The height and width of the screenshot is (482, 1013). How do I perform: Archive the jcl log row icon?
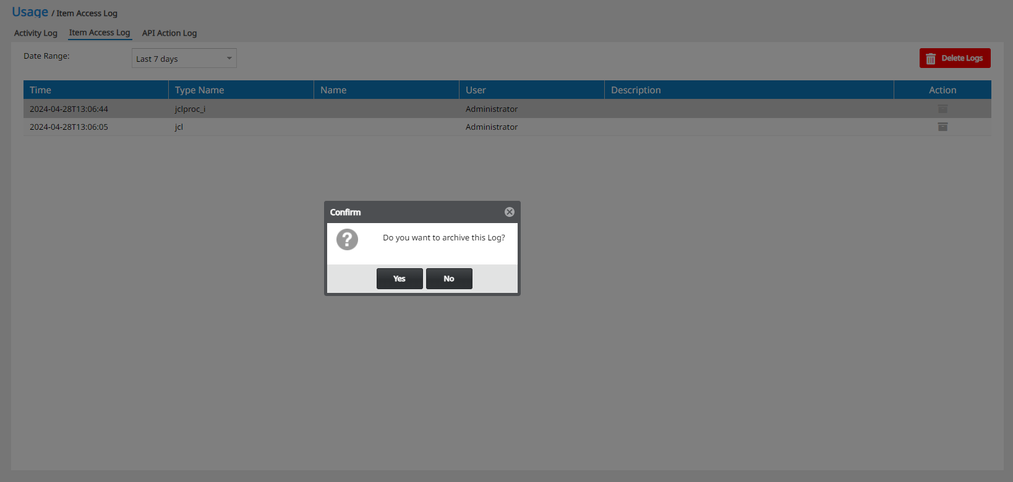coord(942,127)
